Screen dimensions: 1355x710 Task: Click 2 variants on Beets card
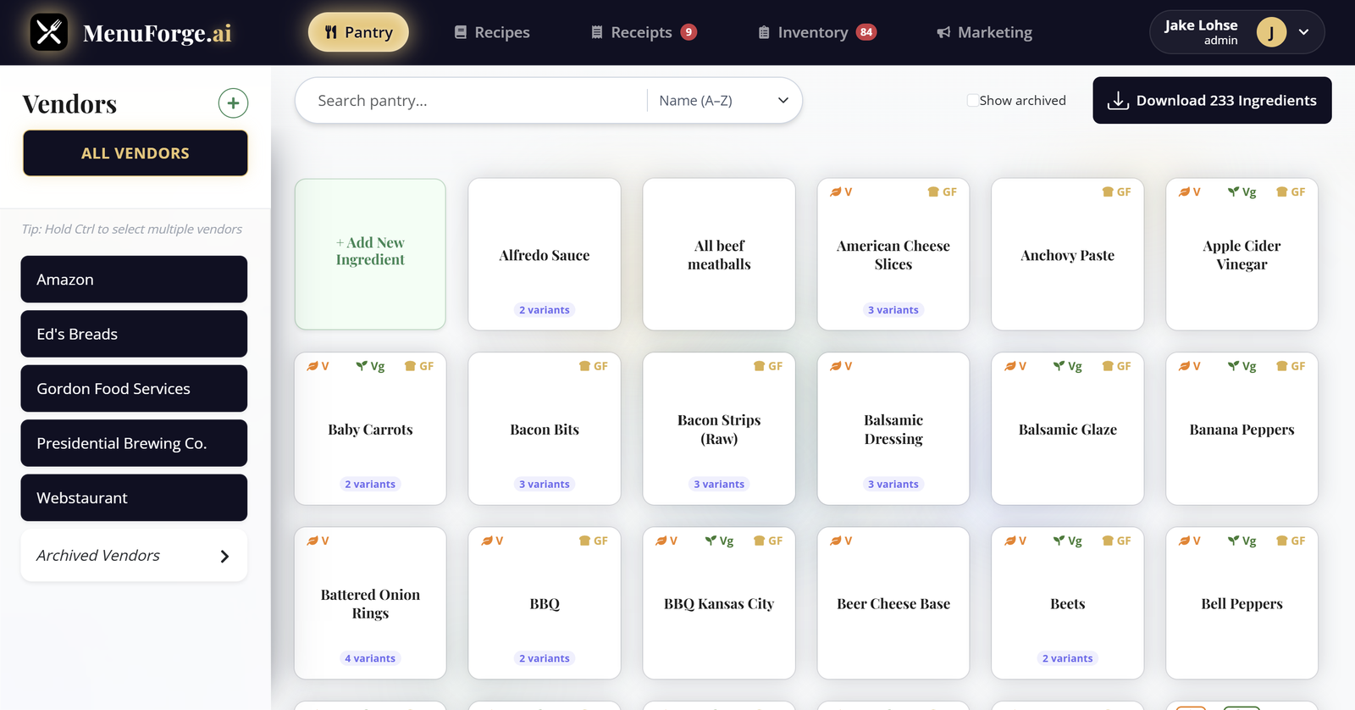pyautogui.click(x=1067, y=658)
